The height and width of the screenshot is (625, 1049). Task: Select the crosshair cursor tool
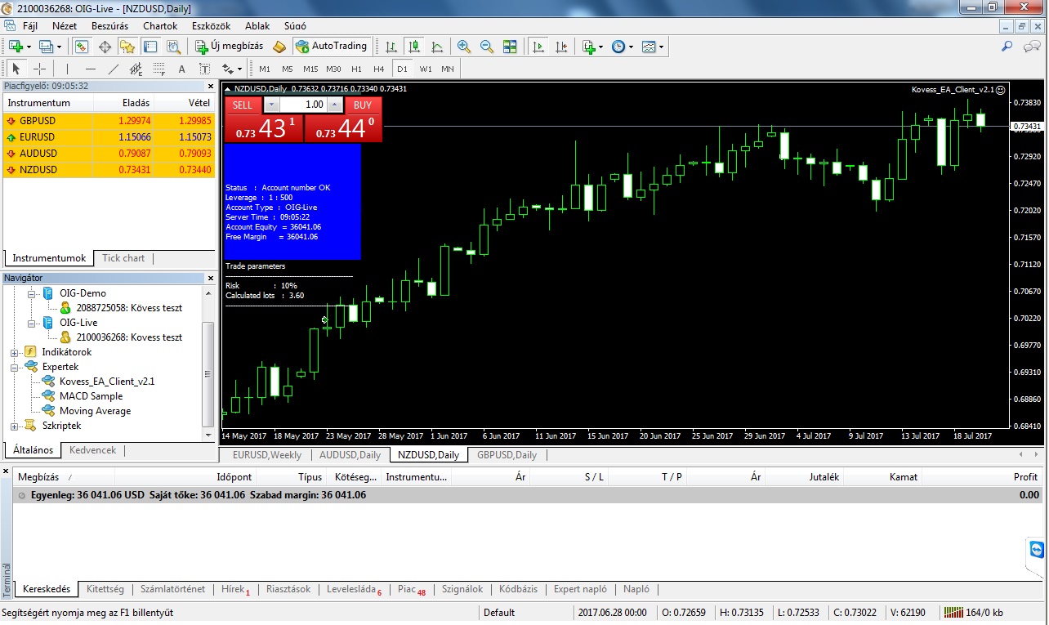coord(39,69)
